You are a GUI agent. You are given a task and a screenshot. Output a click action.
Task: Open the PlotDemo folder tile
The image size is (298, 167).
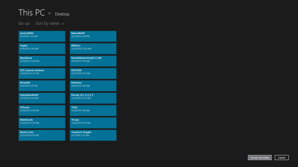(93, 86)
